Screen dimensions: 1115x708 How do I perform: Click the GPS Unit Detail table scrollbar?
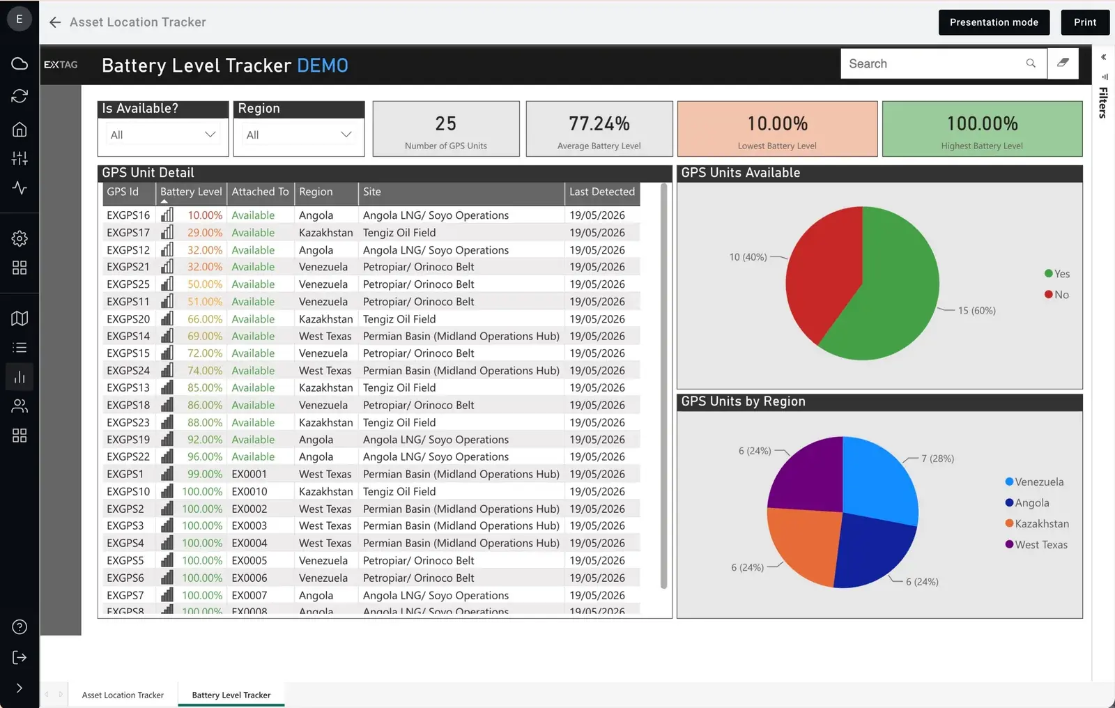pyautogui.click(x=663, y=387)
